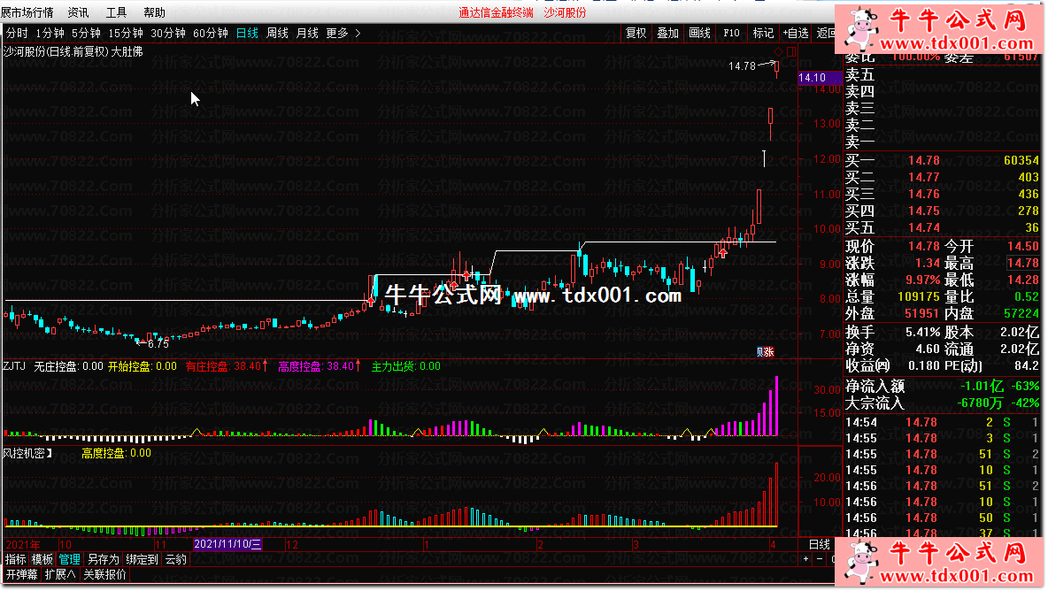Click the ZJTJ indicator name
Image resolution: width=1048 pixels, height=591 pixels.
click(14, 366)
